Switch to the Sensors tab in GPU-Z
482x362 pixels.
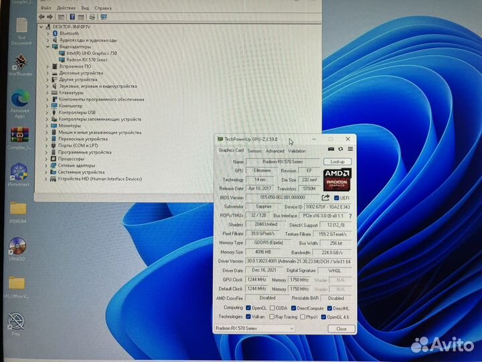point(255,151)
